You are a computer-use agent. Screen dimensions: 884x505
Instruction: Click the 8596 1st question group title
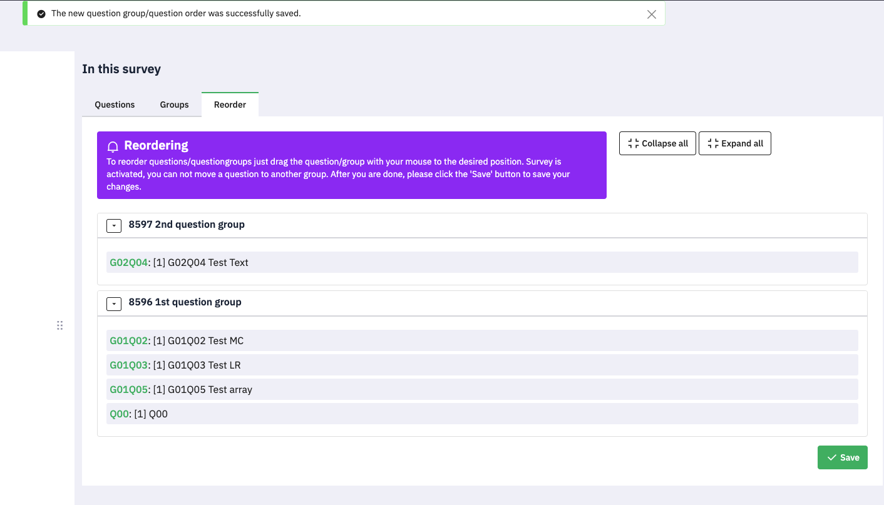(x=185, y=302)
